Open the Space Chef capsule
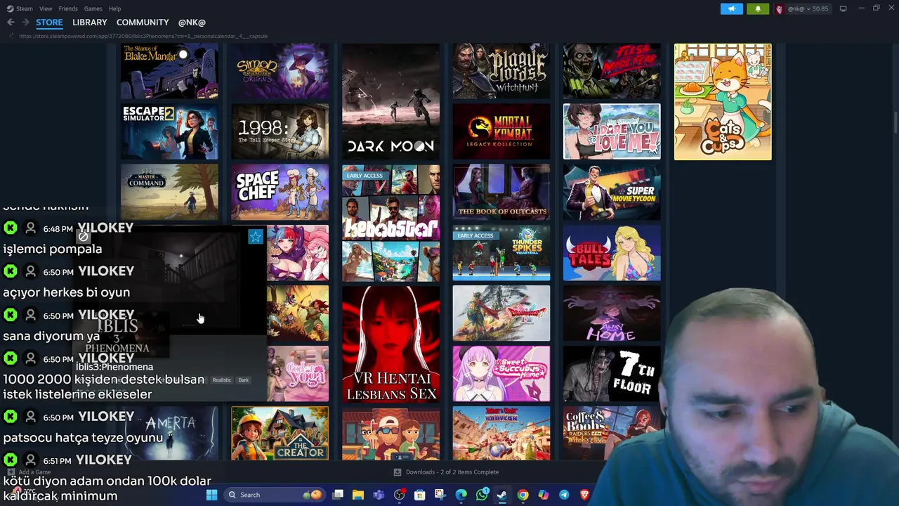Viewport: 899px width, 506px height. pos(280,192)
